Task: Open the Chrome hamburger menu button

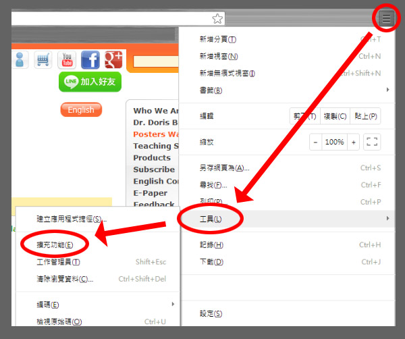Action: click(386, 19)
